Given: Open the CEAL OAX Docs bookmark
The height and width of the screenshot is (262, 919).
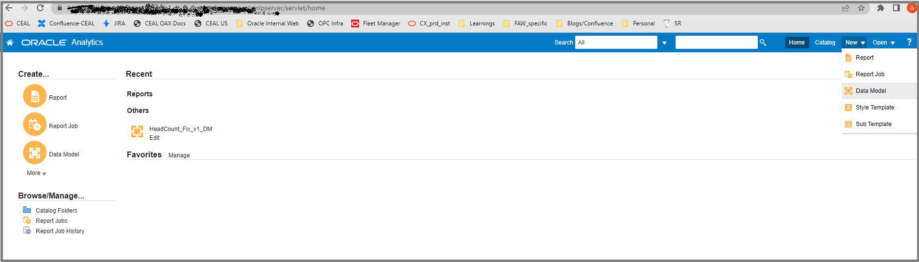Looking at the screenshot, I should [x=160, y=23].
